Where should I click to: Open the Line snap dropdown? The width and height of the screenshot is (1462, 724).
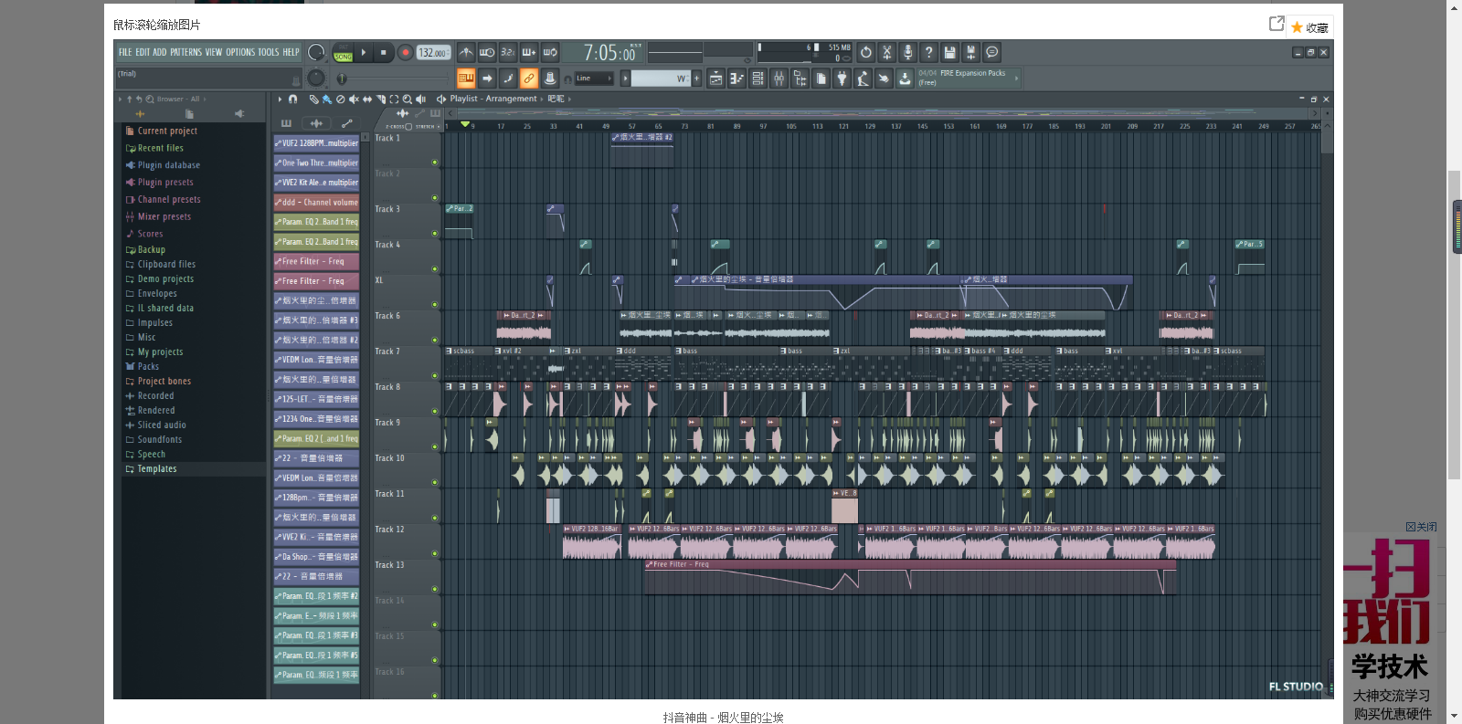tap(594, 79)
